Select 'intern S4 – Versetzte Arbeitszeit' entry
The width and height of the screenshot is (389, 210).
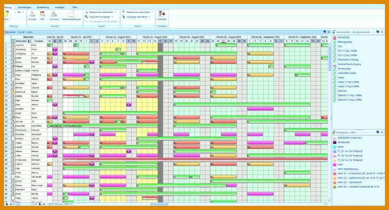358,187
